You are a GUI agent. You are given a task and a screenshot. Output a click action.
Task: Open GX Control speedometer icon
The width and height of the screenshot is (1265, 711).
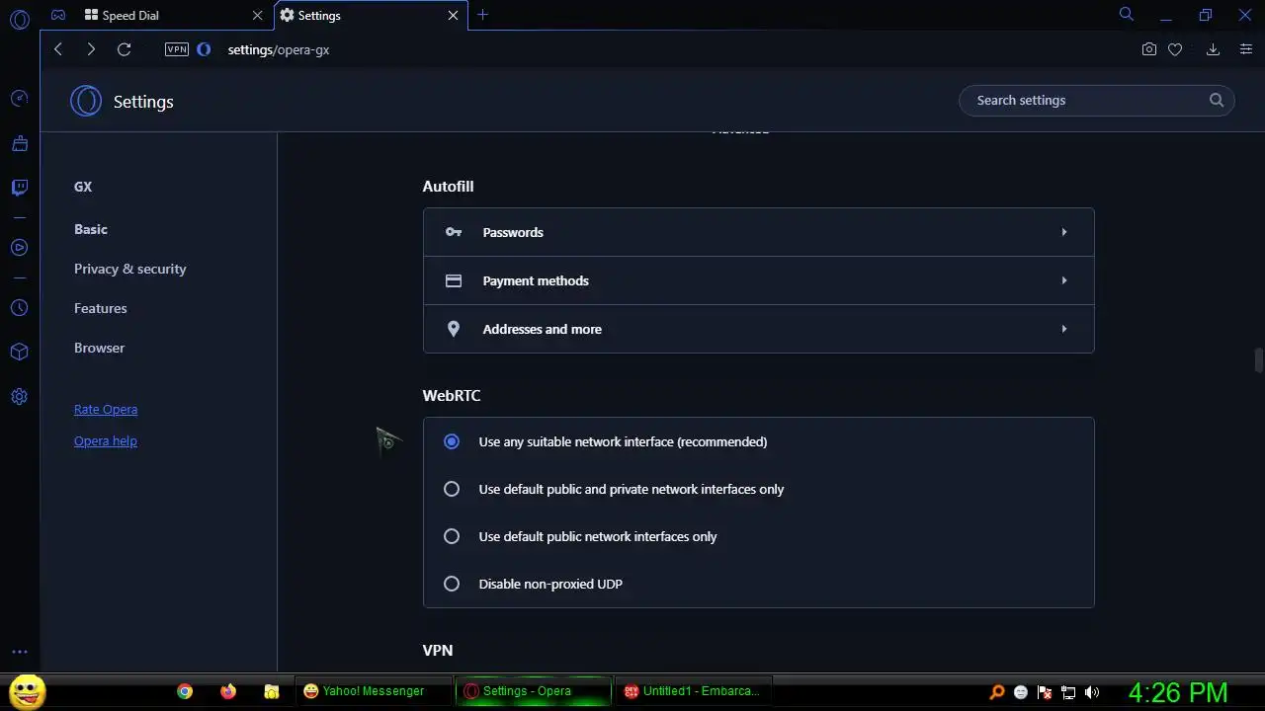click(19, 99)
